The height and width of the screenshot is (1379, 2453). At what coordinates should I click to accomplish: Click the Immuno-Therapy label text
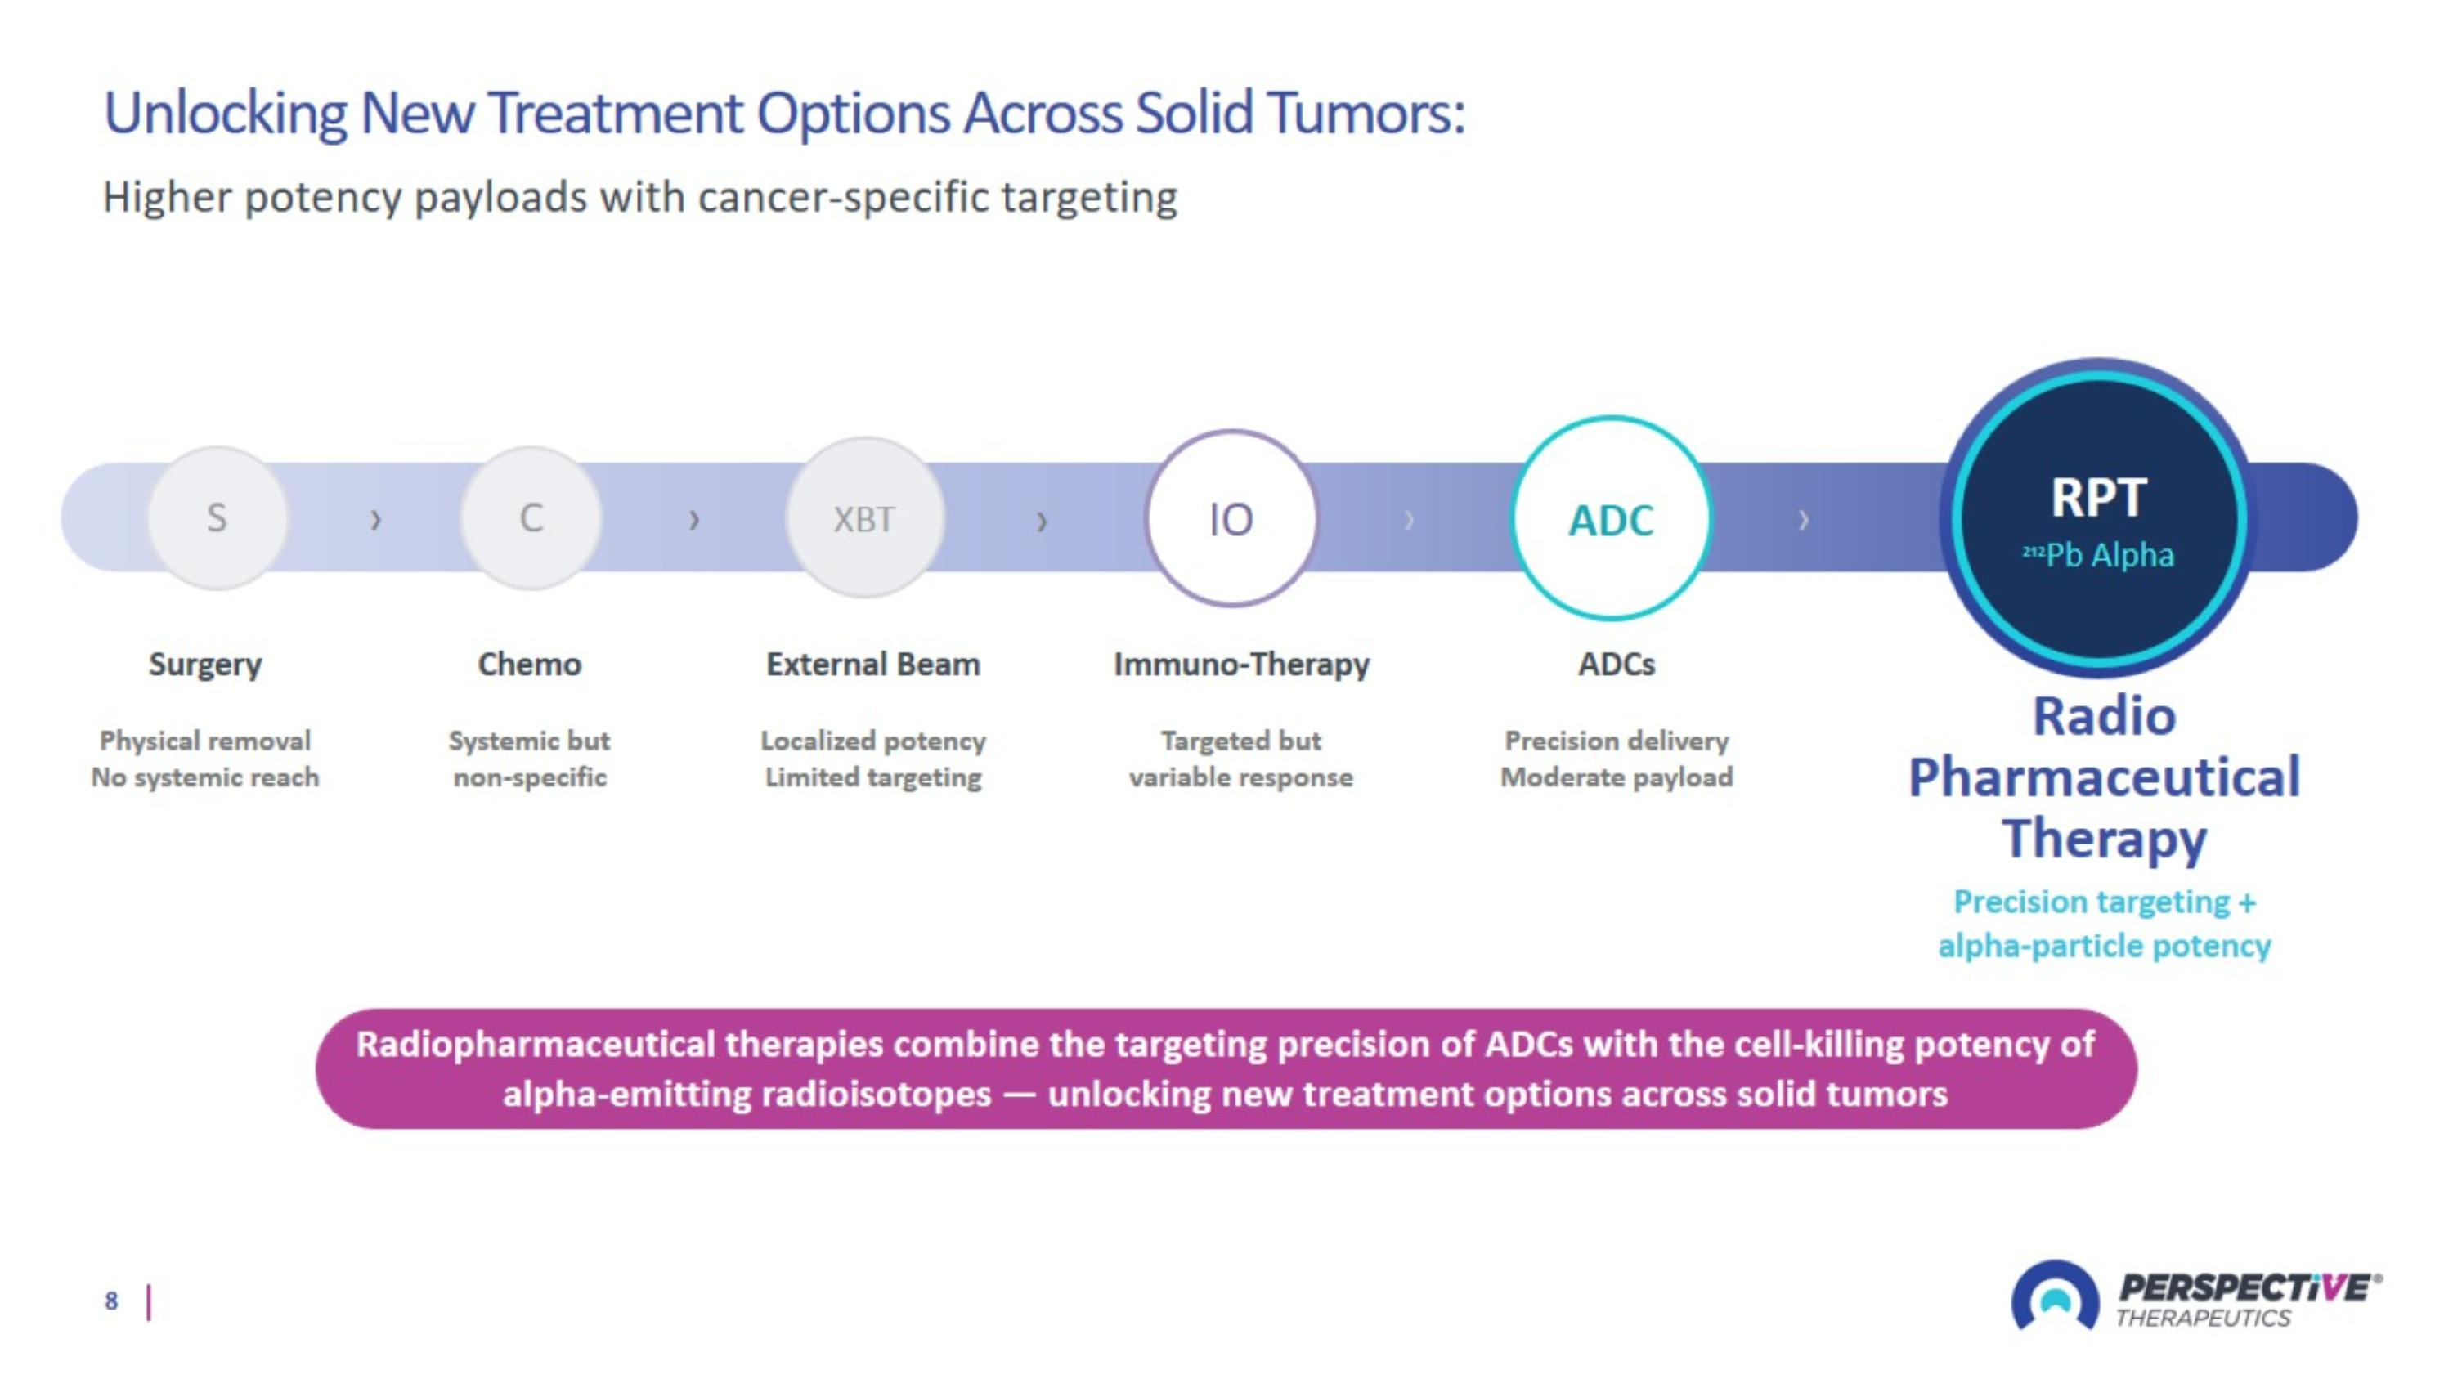point(1242,663)
